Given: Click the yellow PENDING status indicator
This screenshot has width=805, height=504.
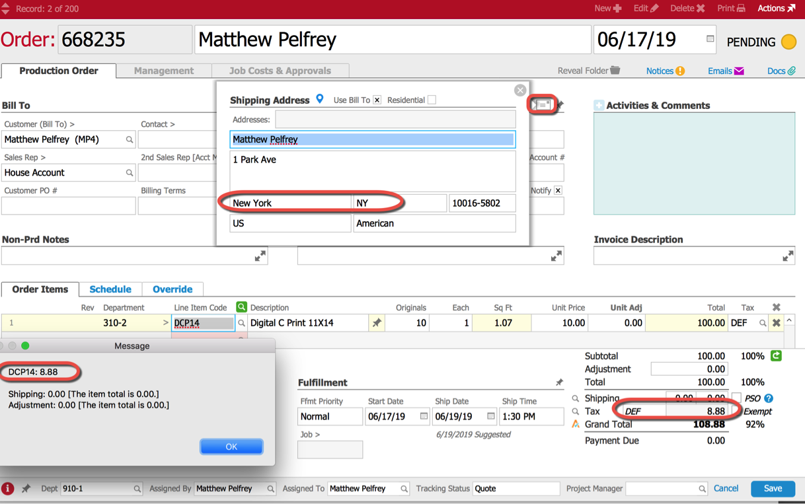Looking at the screenshot, I should (x=788, y=42).
